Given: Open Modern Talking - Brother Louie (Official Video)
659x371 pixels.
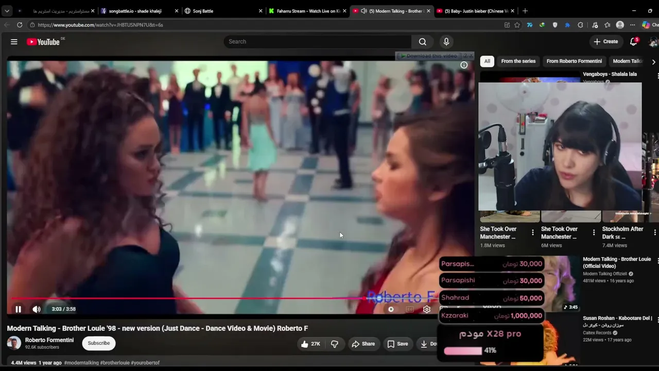Looking at the screenshot, I should tap(617, 263).
